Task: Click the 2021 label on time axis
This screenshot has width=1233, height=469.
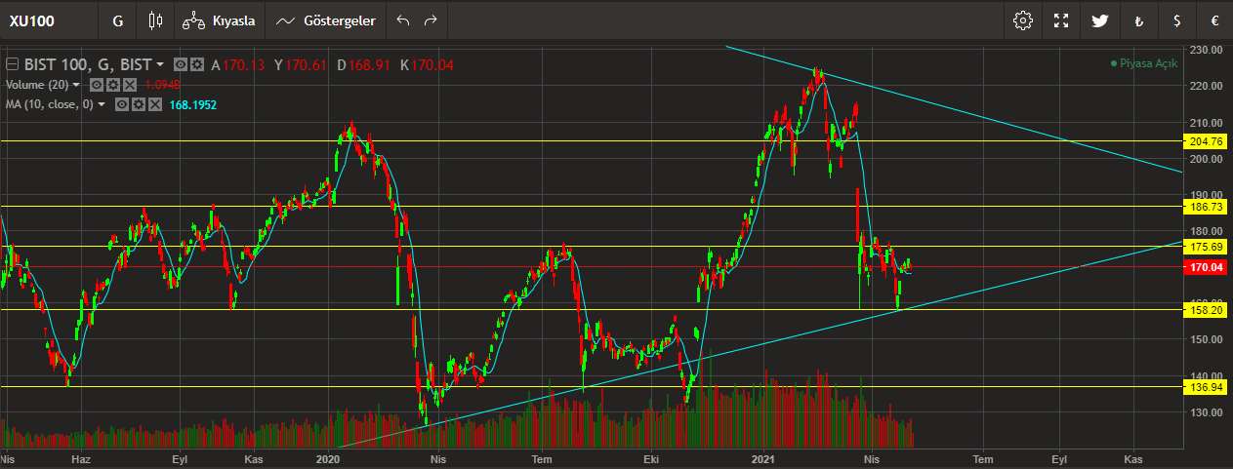Action: (763, 457)
